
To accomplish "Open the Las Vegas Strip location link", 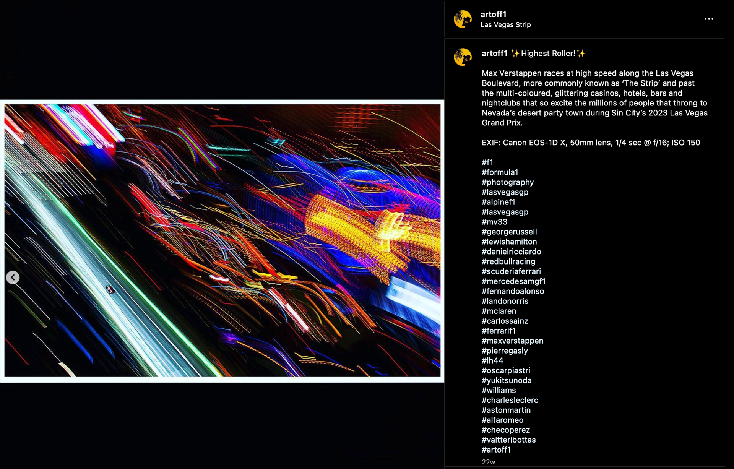I will click(505, 25).
